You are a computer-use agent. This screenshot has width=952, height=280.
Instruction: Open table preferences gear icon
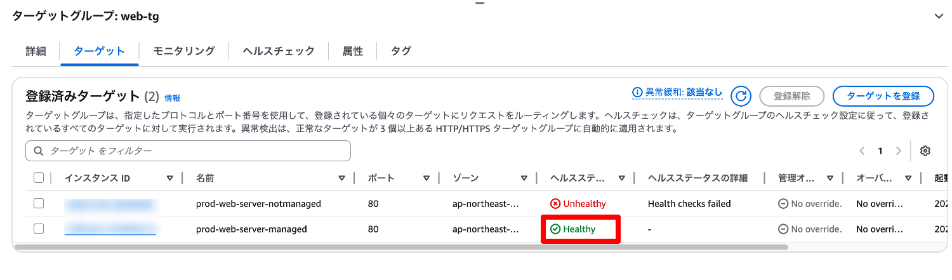925,151
